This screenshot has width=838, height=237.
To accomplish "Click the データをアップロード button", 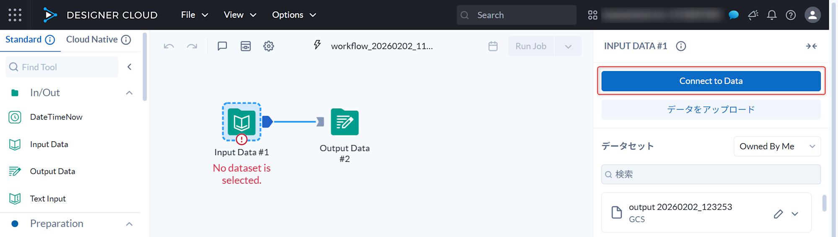I will pos(711,110).
